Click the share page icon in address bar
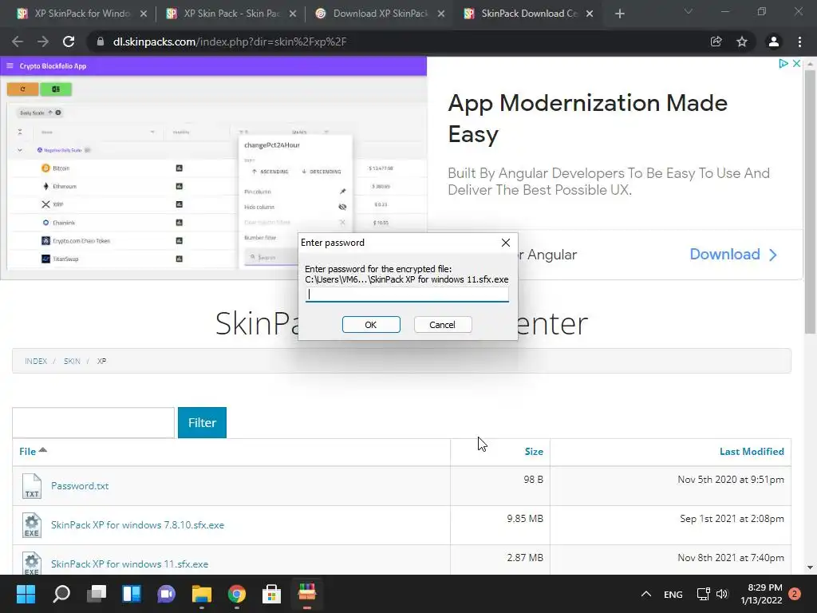The height and width of the screenshot is (613, 817). click(x=716, y=42)
